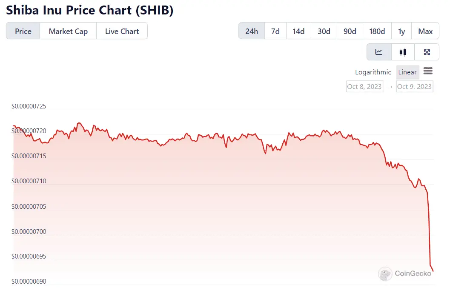Screen dimensions: 450x290
Task: Open the Oct 8, 2023 start date field
Action: pos(364,86)
